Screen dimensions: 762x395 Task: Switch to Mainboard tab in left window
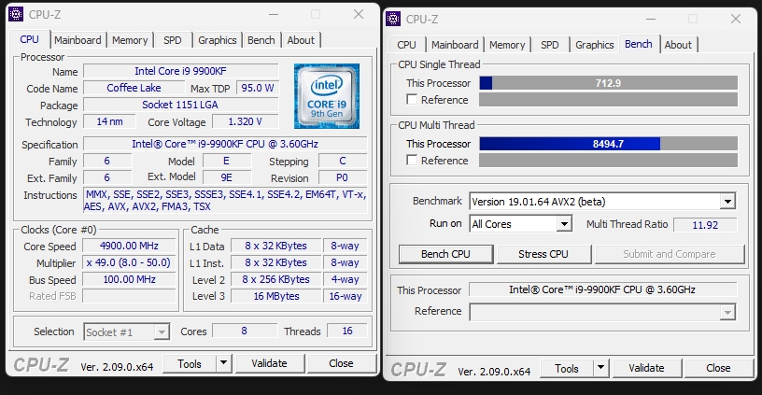pos(78,40)
